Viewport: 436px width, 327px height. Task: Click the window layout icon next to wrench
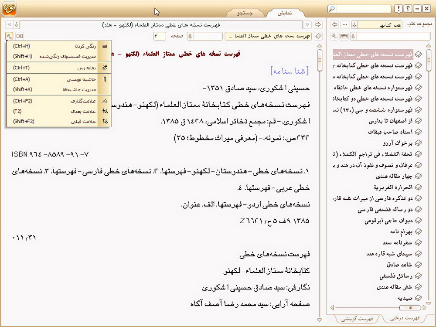point(20,36)
